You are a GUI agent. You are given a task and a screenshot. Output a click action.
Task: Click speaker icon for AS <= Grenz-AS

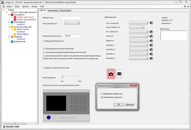(x=151, y=23)
